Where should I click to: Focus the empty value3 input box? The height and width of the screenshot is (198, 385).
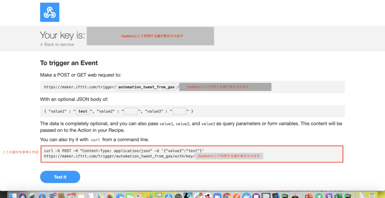point(179,111)
